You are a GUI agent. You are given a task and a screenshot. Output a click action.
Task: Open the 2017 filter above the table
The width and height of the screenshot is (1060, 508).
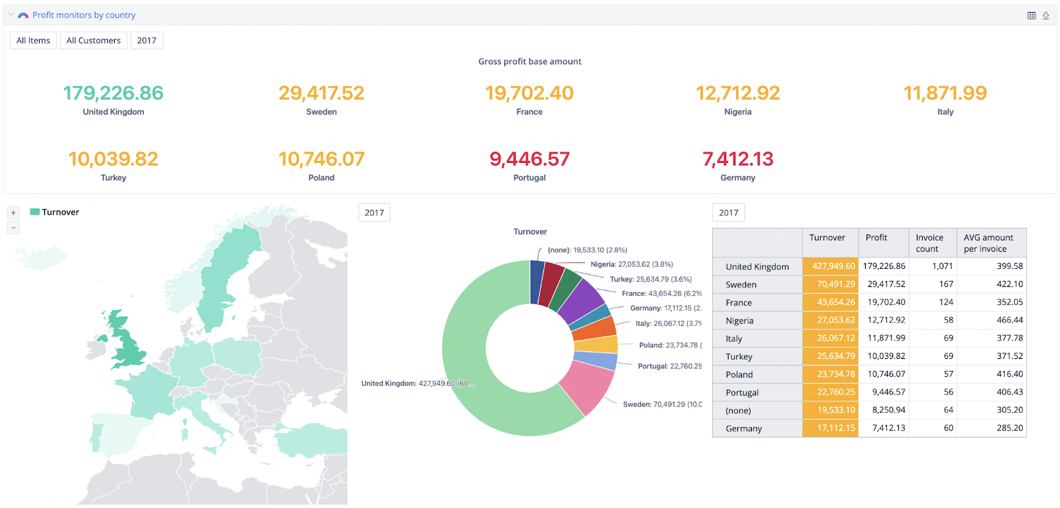pos(729,213)
